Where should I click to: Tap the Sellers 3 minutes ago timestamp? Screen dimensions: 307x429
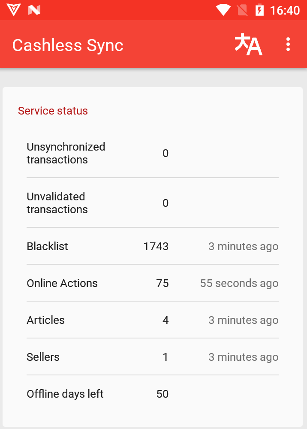(x=243, y=357)
